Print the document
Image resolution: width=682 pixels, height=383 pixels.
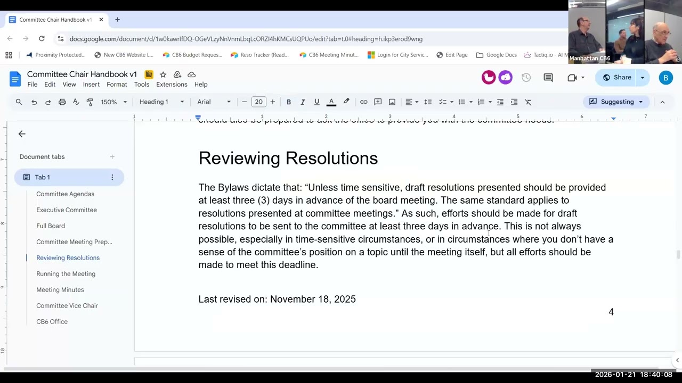62,102
